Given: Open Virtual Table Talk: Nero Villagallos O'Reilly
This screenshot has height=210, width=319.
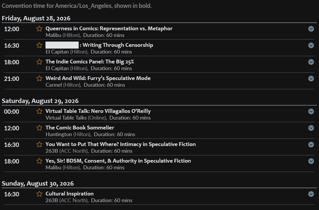Looking at the screenshot, I should point(98,111).
